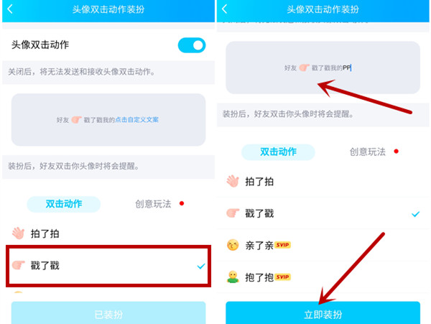The image size is (431, 324).
Task: Open the 创意玩法 tab on left screen
Action: 153,204
